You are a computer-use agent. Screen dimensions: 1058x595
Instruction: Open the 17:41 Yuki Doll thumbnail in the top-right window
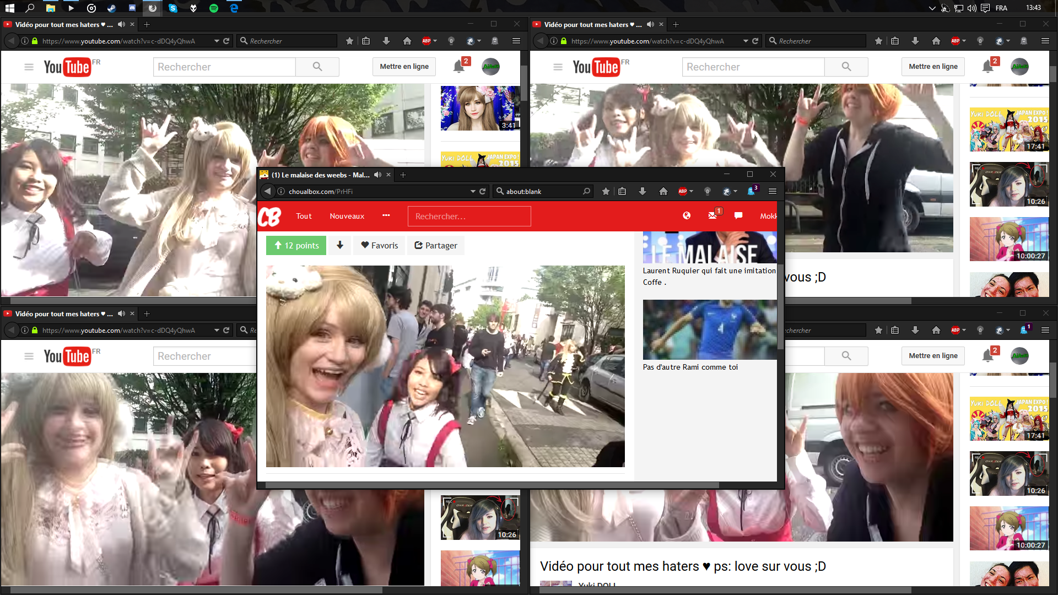[1009, 129]
